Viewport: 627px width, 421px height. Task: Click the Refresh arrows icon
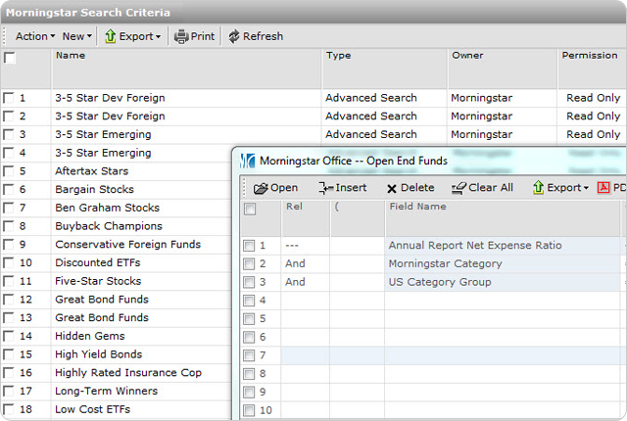click(234, 36)
